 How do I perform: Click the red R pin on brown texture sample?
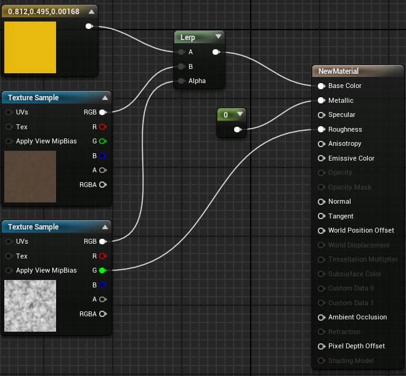coord(103,127)
